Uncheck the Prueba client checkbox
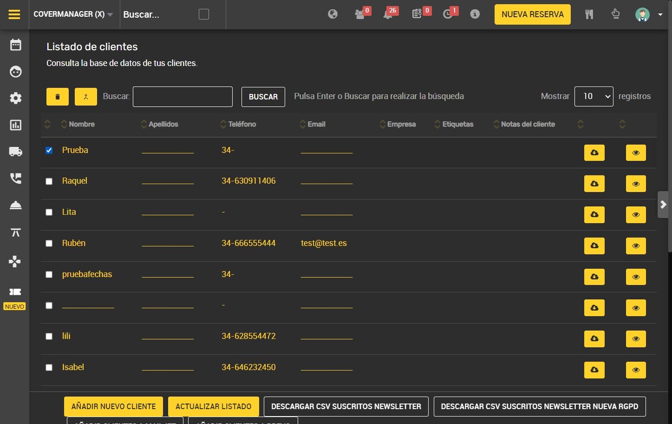Screen dimensions: 672x424 [x=49, y=150]
